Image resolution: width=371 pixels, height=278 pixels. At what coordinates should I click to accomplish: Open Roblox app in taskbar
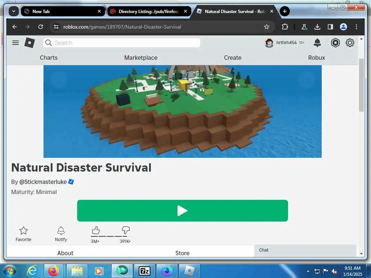pyautogui.click(x=189, y=271)
